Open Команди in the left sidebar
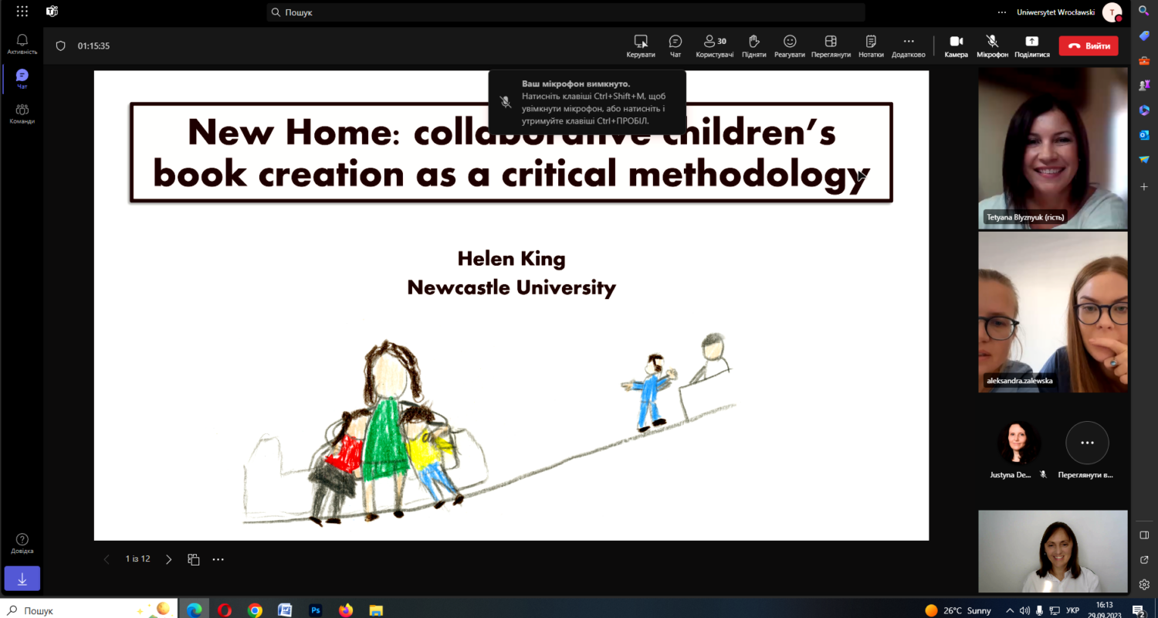The width and height of the screenshot is (1158, 618). tap(22, 114)
